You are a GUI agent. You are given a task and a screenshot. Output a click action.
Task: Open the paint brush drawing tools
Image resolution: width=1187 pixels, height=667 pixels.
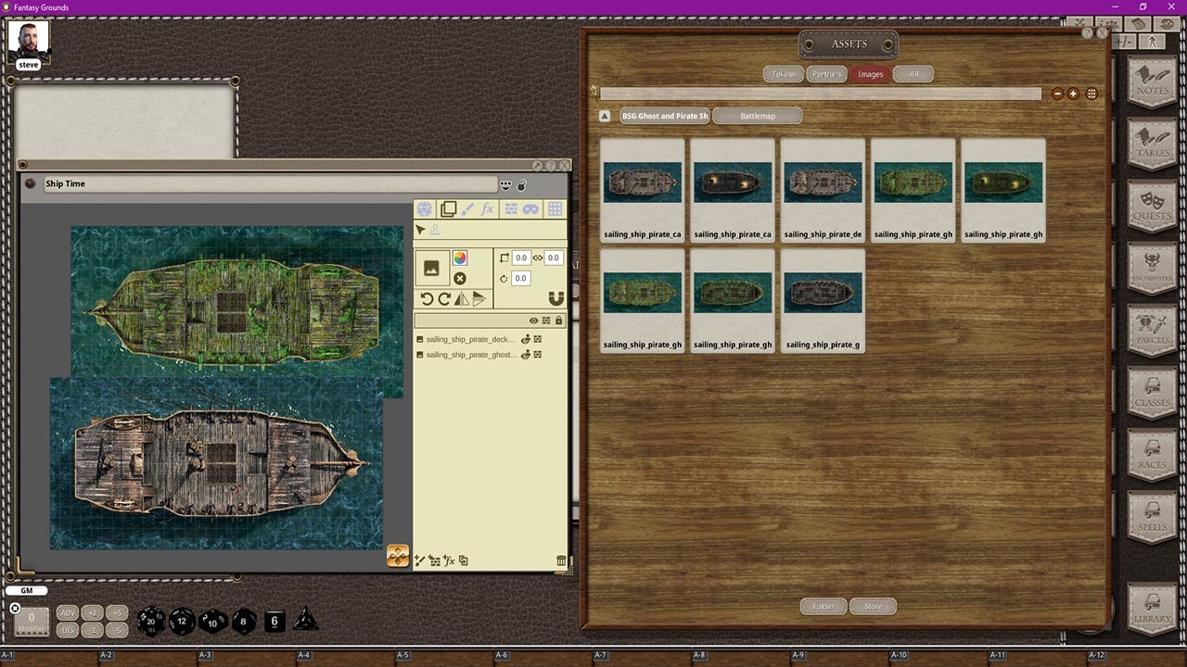pyautogui.click(x=466, y=209)
